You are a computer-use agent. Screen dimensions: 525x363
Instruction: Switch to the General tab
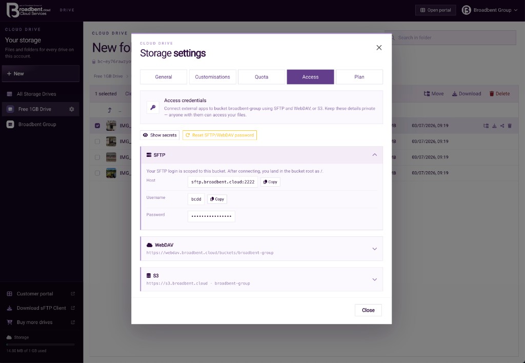click(x=164, y=77)
